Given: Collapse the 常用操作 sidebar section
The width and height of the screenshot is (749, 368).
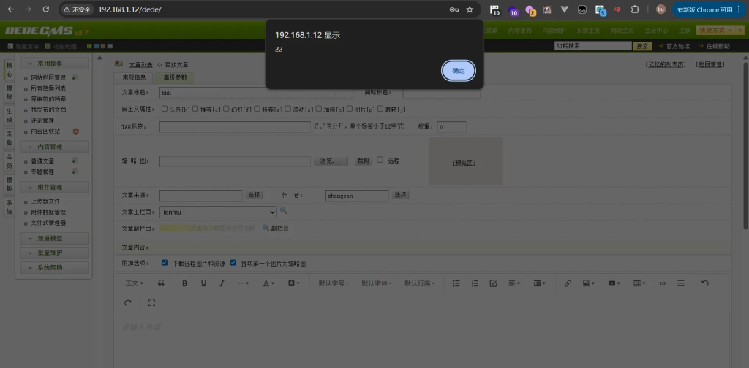Looking at the screenshot, I should 56,64.
